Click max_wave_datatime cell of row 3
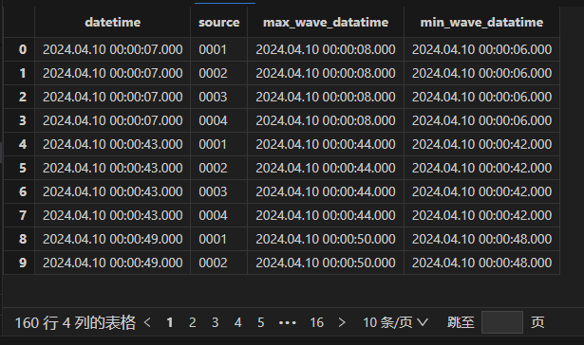The image size is (584, 345). click(326, 120)
